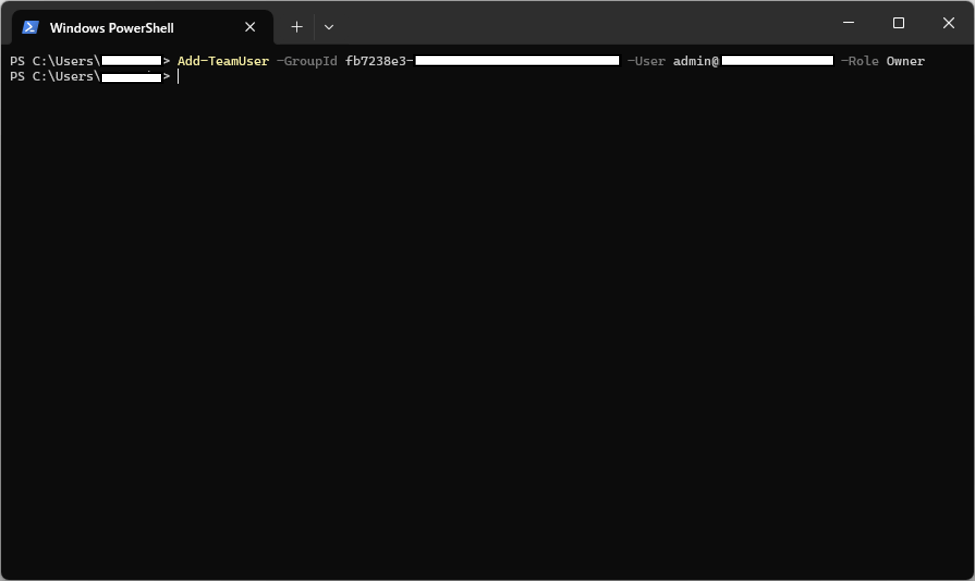
Task: Click the admin@ user value
Action: 696,61
